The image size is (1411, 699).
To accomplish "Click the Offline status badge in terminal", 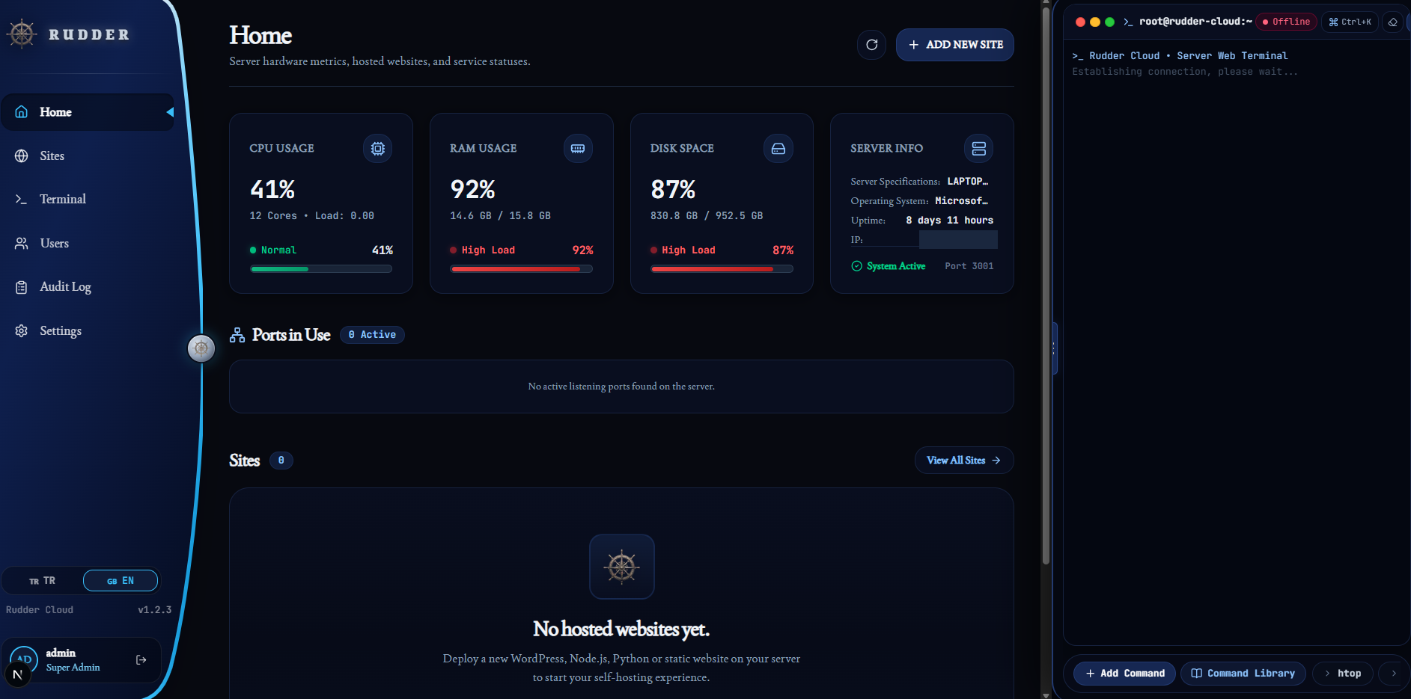I will coord(1286,22).
